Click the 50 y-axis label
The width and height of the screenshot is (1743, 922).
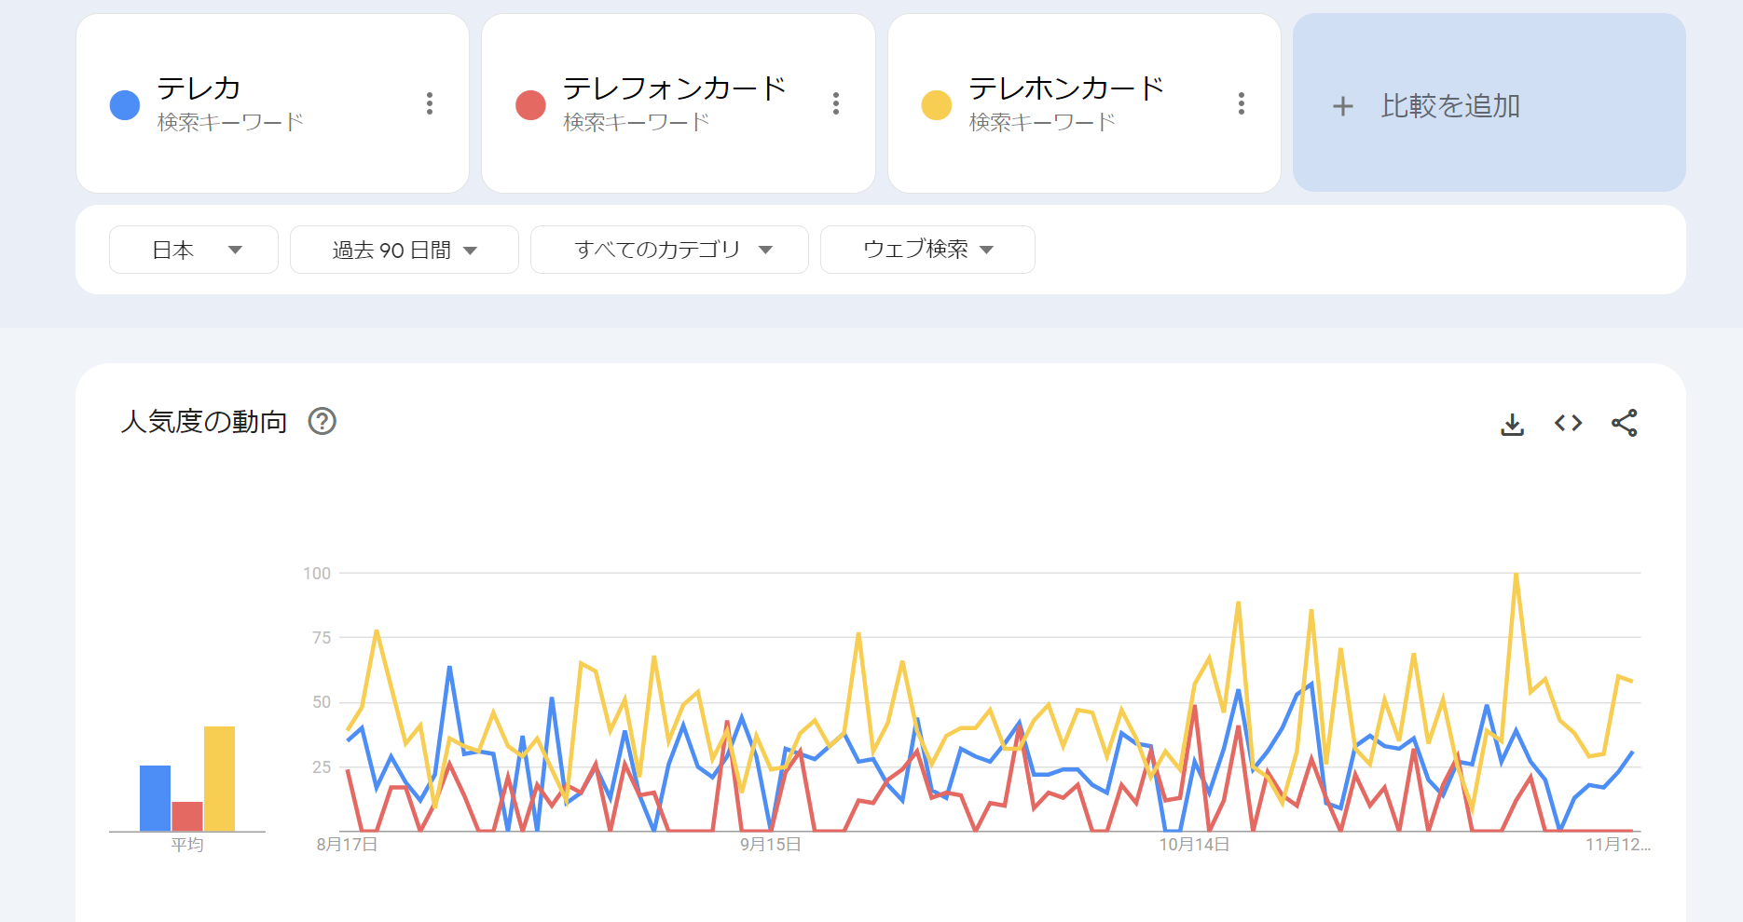pyautogui.click(x=322, y=702)
